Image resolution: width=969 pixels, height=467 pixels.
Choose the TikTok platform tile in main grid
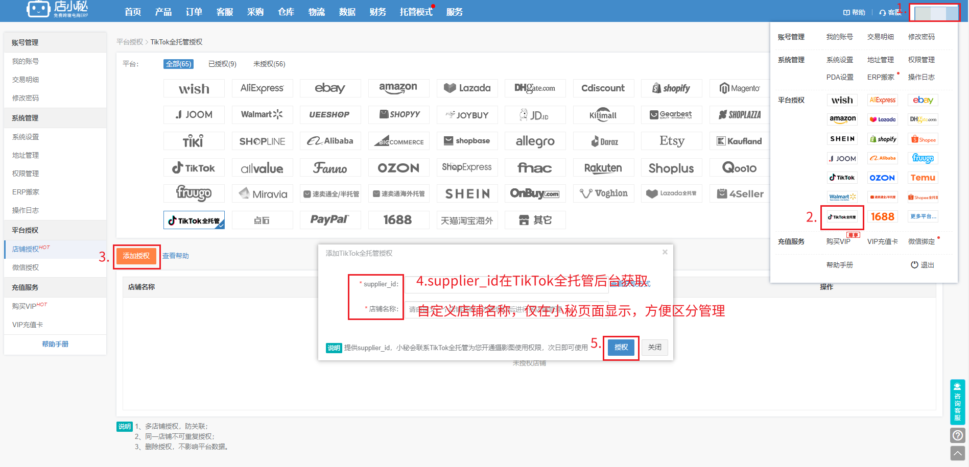194,167
